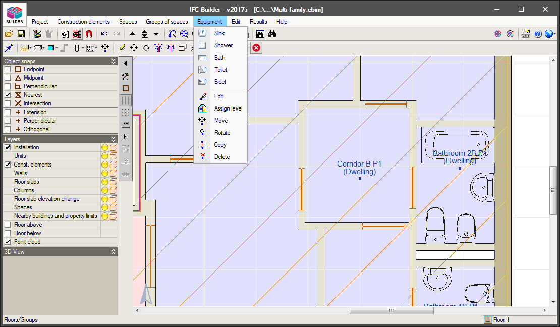
Task: Open the Construction elements menu
Action: 83,22
